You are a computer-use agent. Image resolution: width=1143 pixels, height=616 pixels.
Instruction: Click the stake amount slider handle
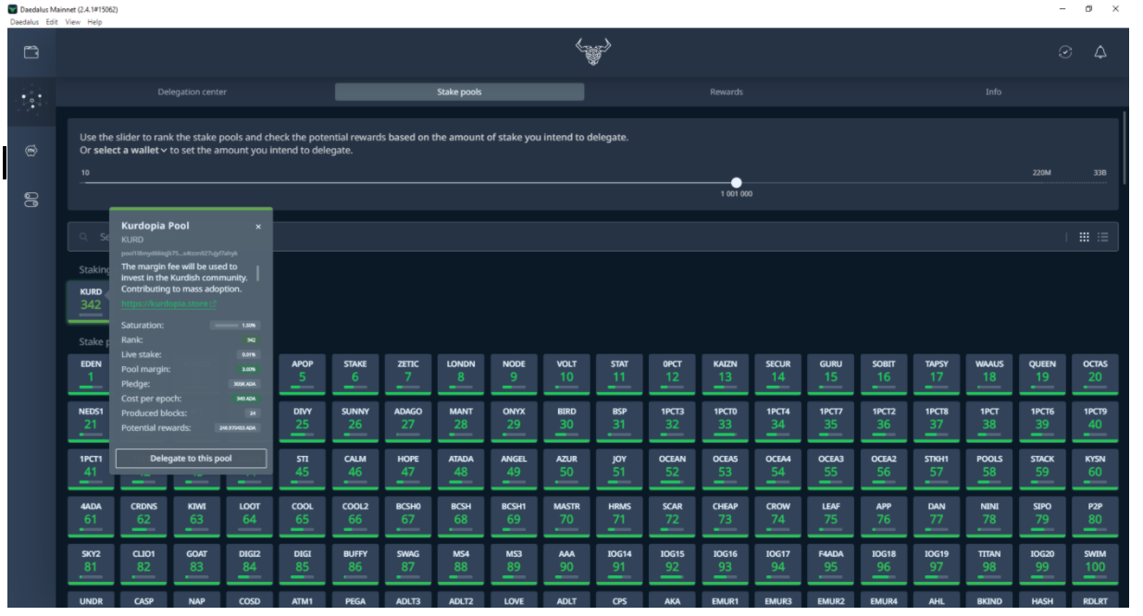pos(736,183)
